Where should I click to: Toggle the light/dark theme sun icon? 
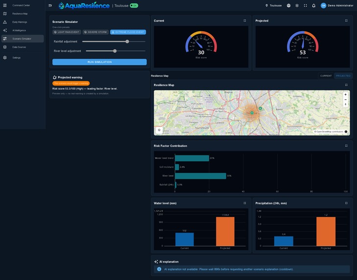pyautogui.click(x=297, y=5)
